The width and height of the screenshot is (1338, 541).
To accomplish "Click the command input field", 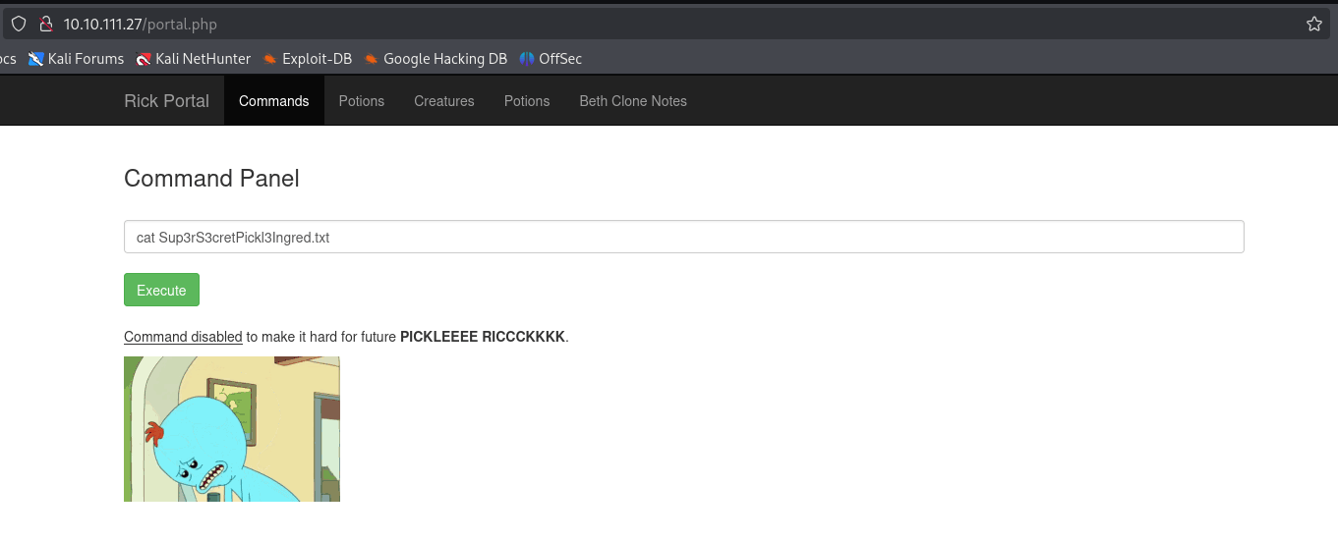I will tap(684, 237).
